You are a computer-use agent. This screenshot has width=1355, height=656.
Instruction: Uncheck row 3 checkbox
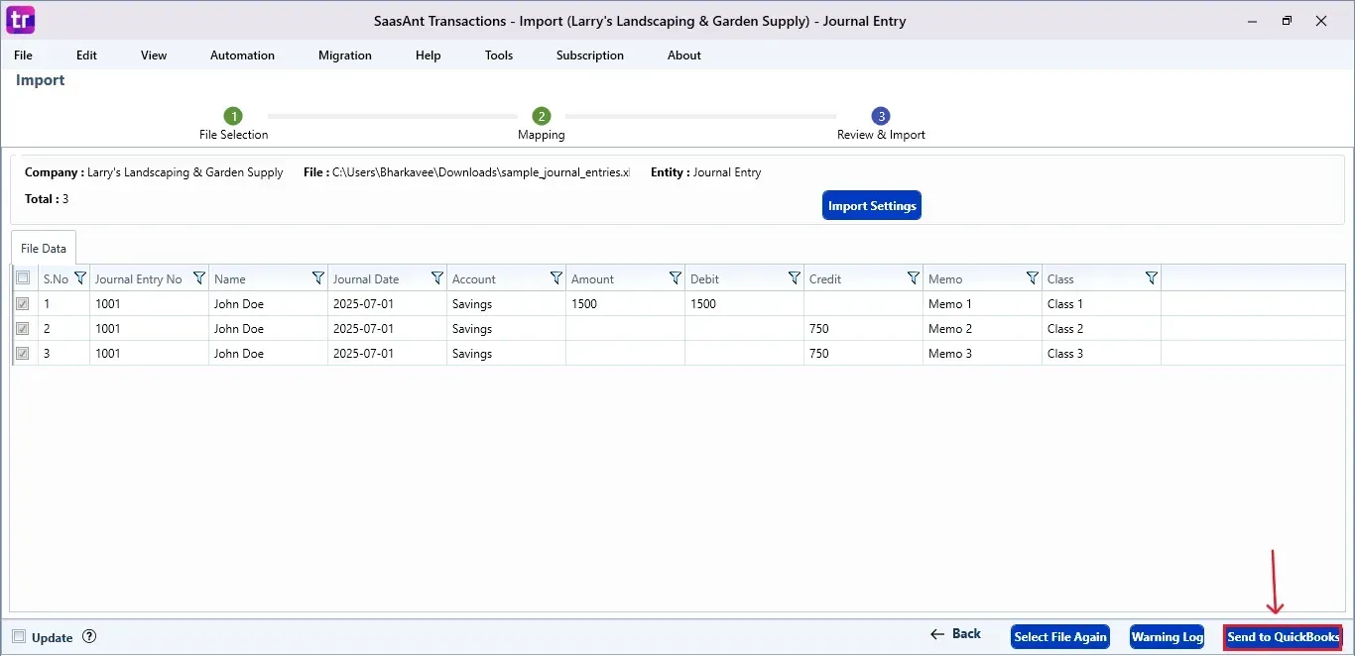click(23, 353)
